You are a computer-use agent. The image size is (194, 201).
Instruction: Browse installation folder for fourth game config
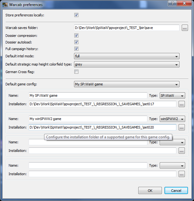[x=182, y=174]
